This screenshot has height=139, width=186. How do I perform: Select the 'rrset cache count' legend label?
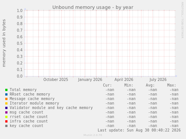29,117
